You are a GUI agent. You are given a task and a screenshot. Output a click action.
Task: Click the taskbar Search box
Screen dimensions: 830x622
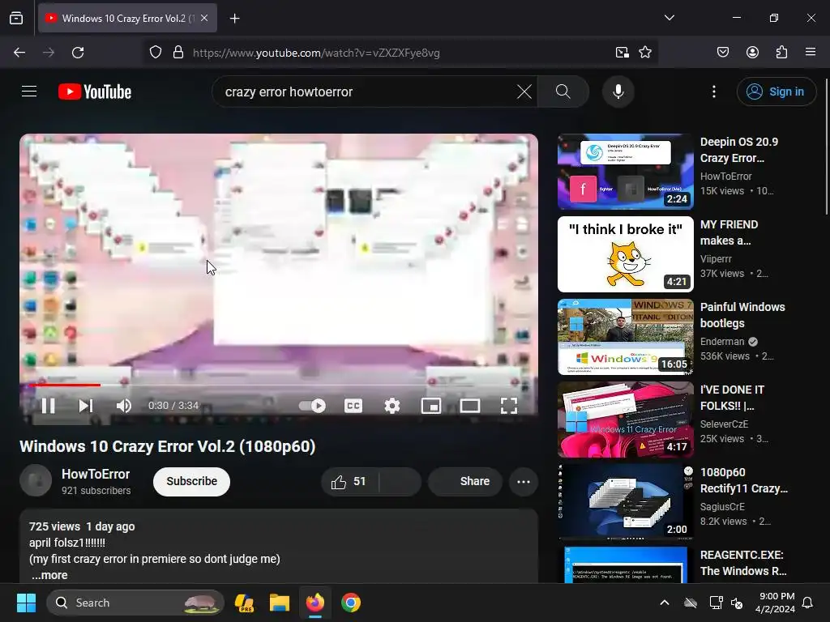pos(135,603)
